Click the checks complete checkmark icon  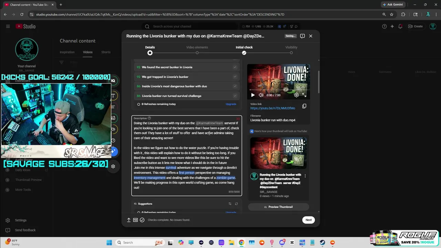tap(142, 220)
